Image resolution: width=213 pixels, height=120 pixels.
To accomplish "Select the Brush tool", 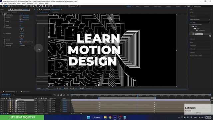I will (x=40, y=6).
